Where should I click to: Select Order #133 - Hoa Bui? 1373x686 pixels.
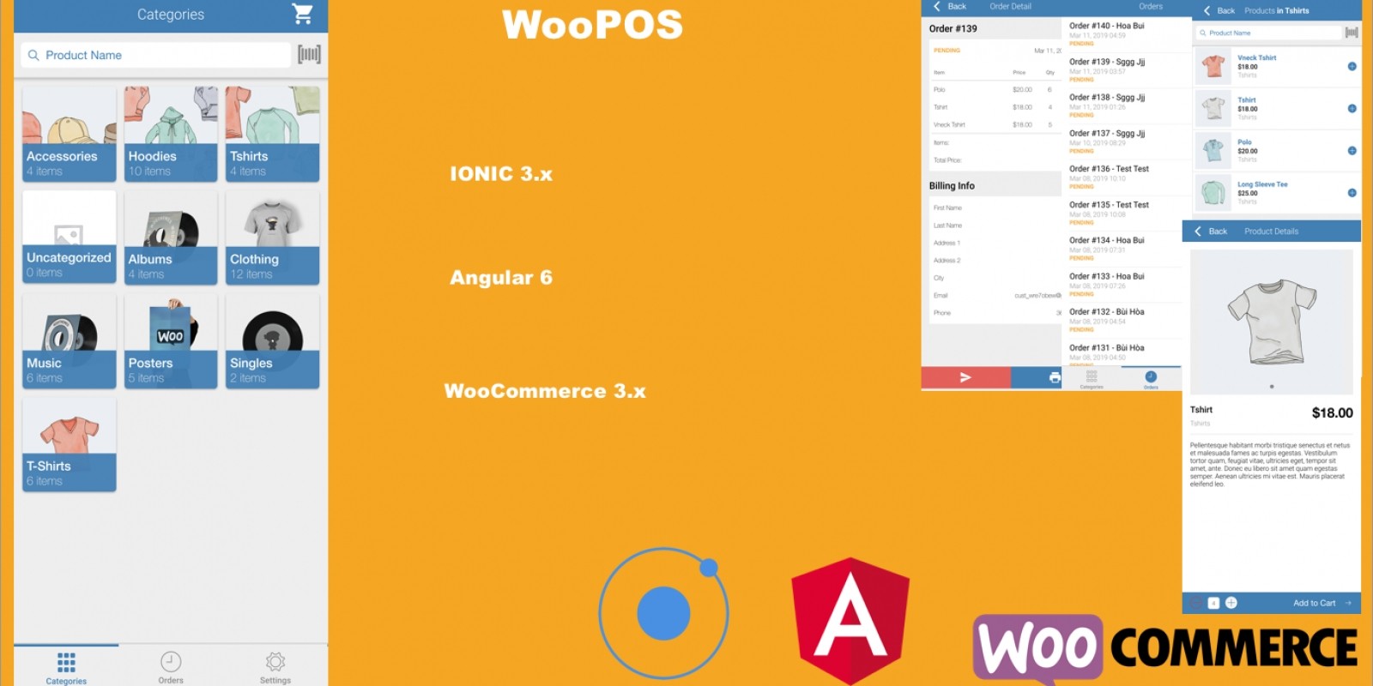[x=1122, y=285]
